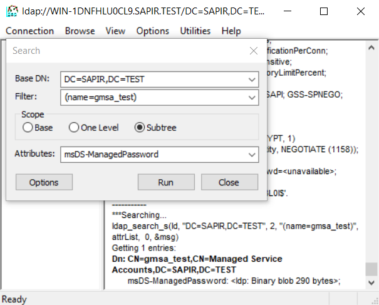Open the View menu
This screenshot has width=379, height=305.
pyautogui.click(x=115, y=31)
